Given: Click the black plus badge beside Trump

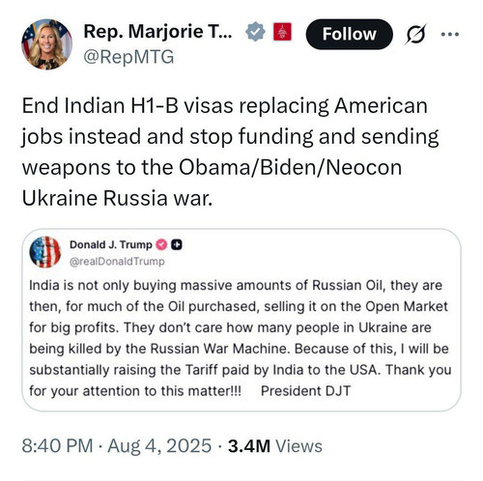Looking at the screenshot, I should point(176,245).
